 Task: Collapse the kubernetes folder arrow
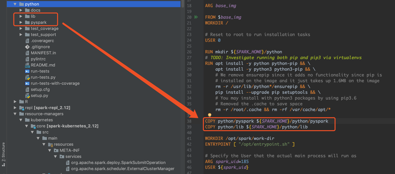point(21,120)
